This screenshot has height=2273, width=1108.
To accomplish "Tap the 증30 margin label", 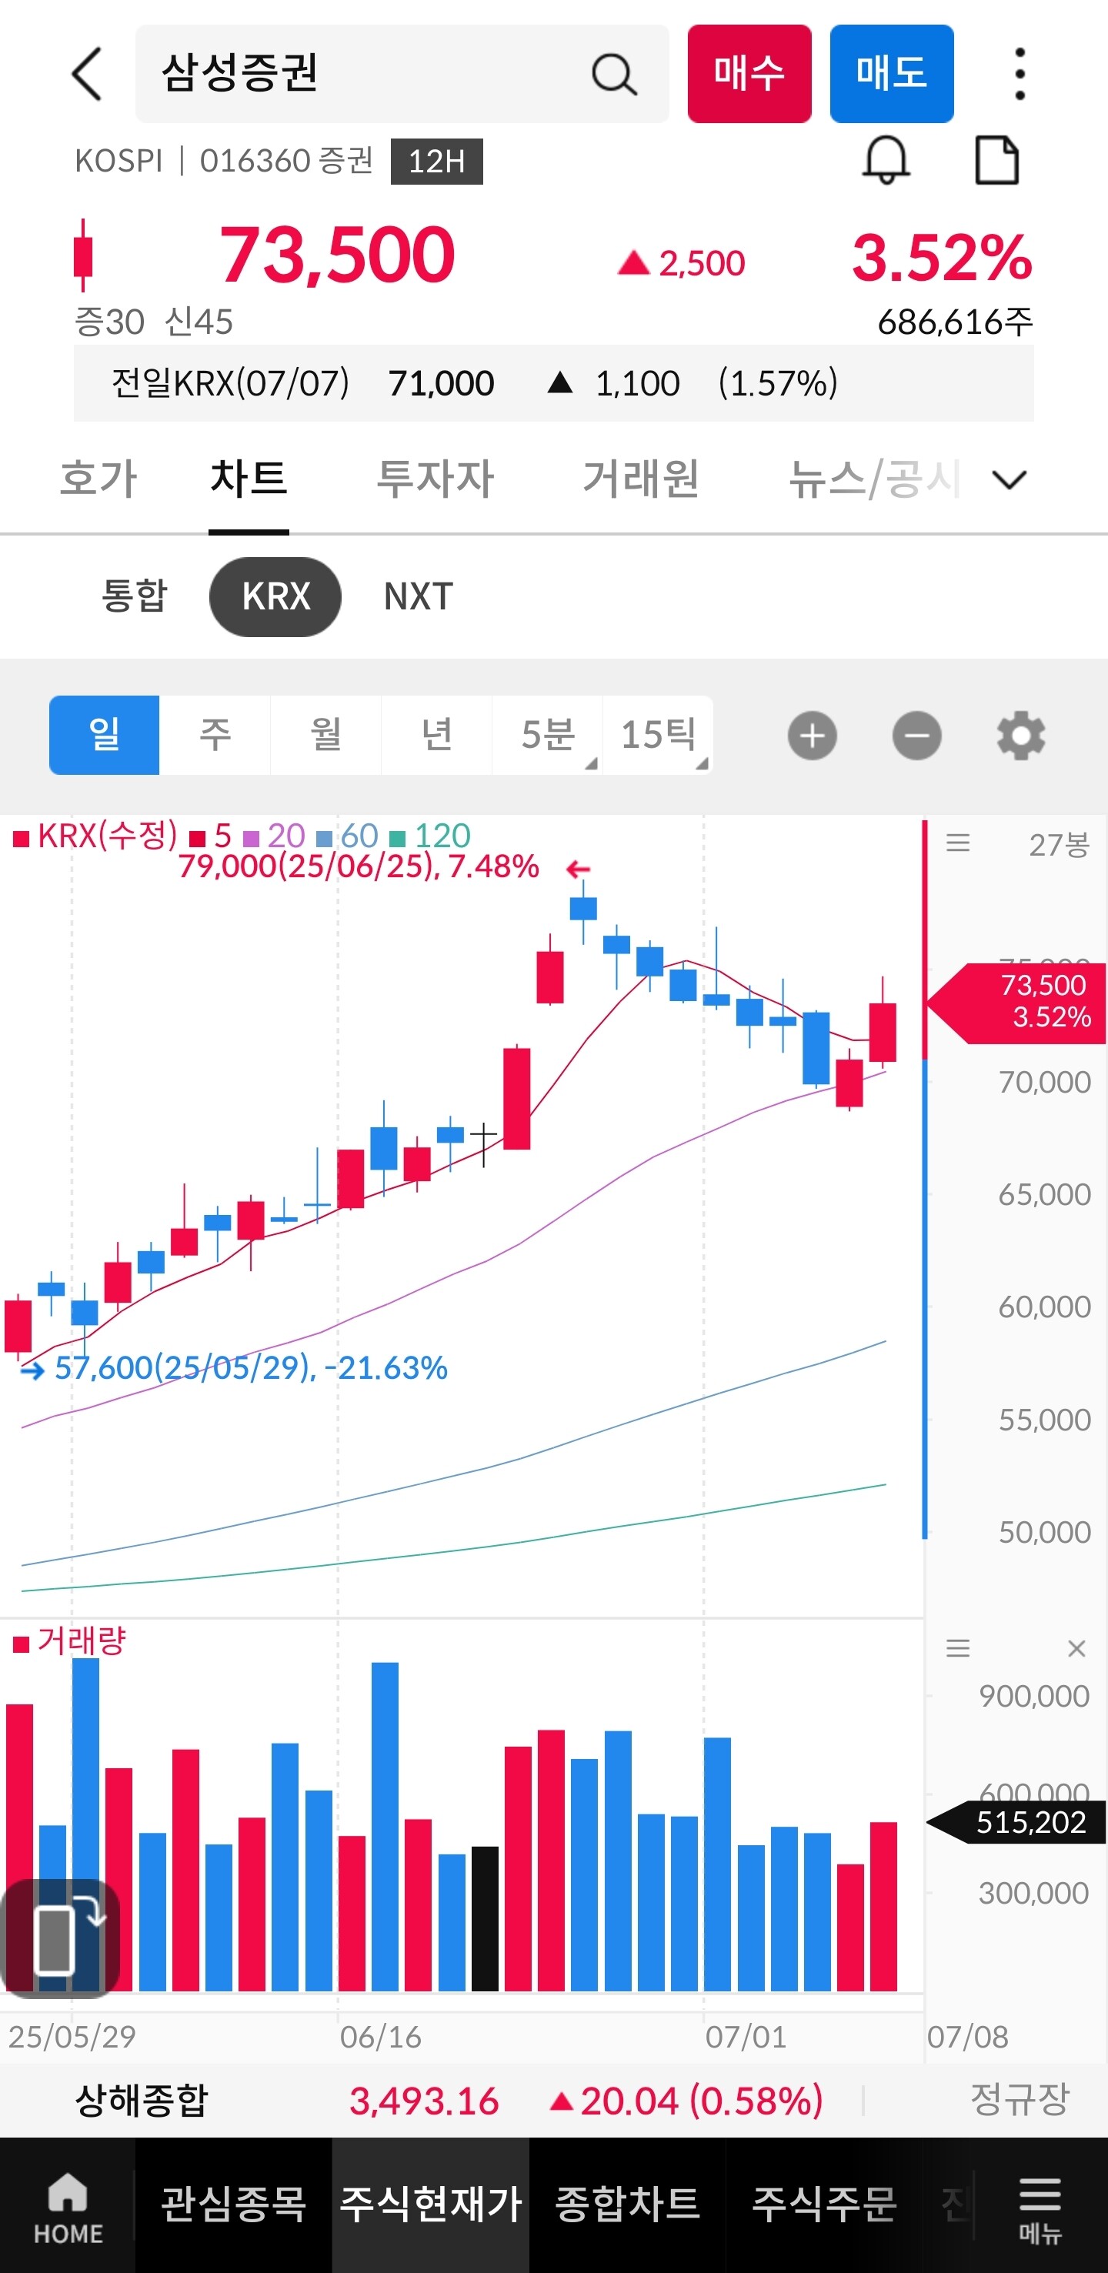I will pos(109,322).
